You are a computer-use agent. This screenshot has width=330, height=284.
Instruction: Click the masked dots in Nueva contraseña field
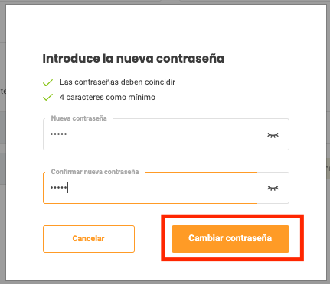click(x=58, y=134)
